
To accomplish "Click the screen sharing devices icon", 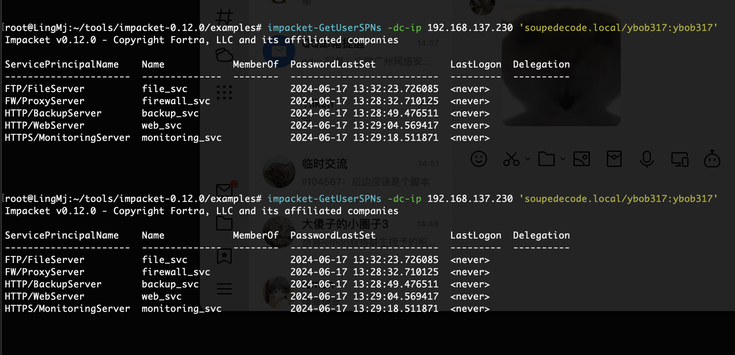I will point(680,159).
